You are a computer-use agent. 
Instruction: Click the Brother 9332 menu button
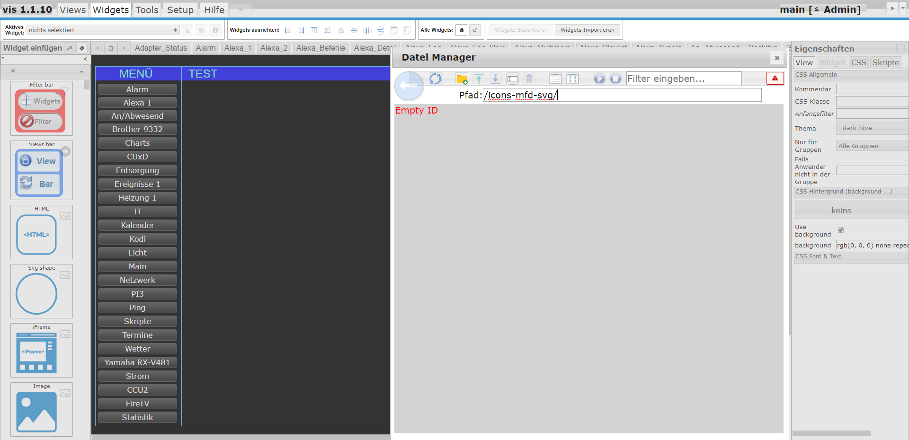[137, 129]
